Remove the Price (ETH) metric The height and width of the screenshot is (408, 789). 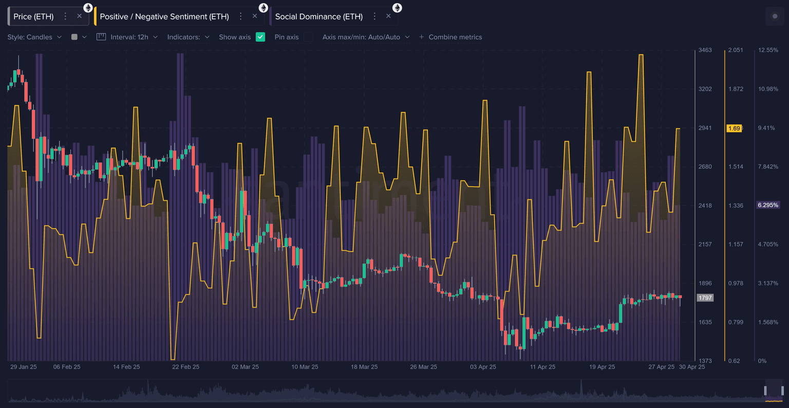tap(80, 16)
